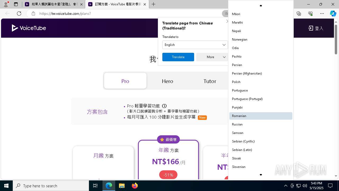Select Serbian (Cyrillic) option
Screen dimensions: 339x191
[x=261, y=141]
